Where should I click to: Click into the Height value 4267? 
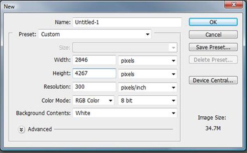94,73
